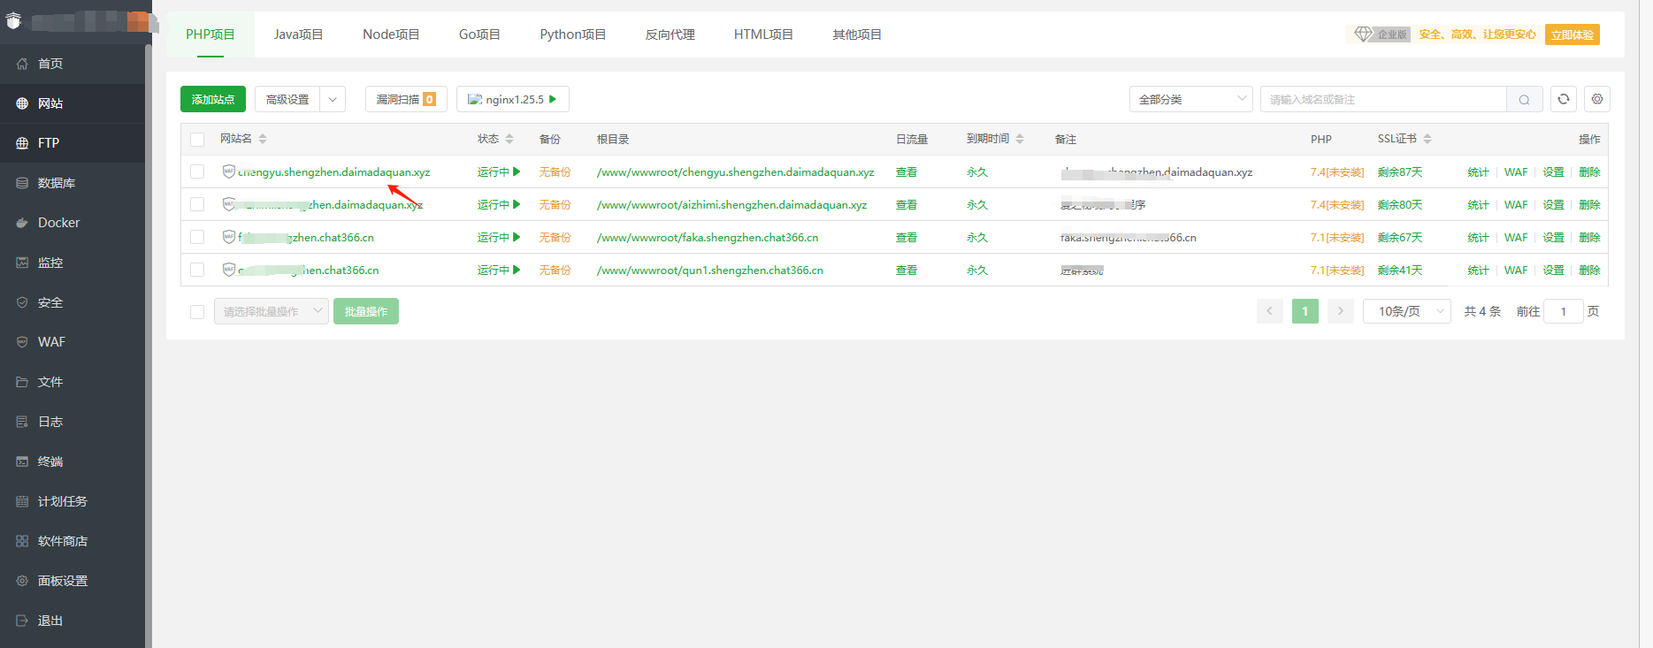Click WAF link in aizhimi.shengzhen row
Image resolution: width=1653 pixels, height=648 pixels.
pos(1516,204)
